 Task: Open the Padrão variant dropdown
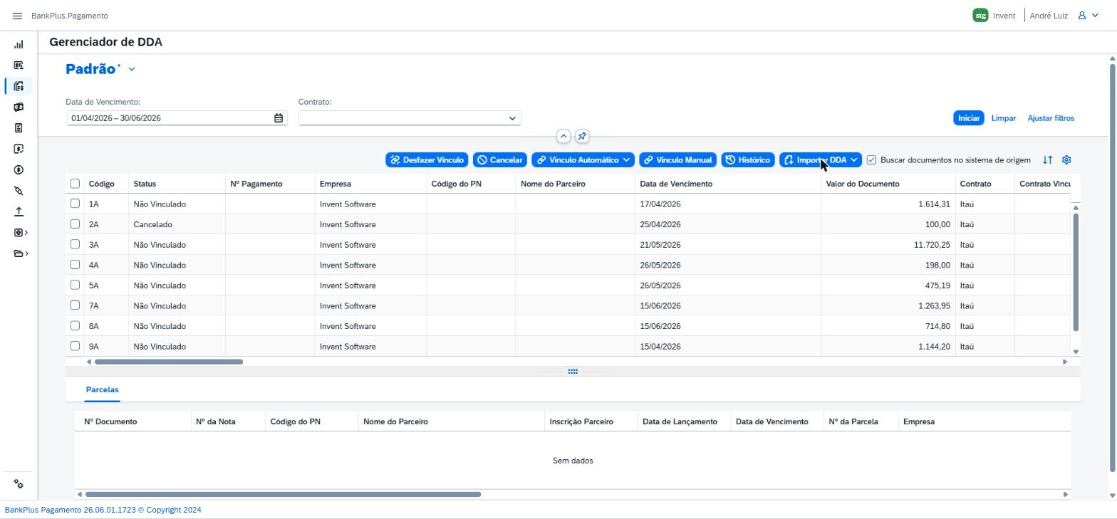(x=132, y=69)
